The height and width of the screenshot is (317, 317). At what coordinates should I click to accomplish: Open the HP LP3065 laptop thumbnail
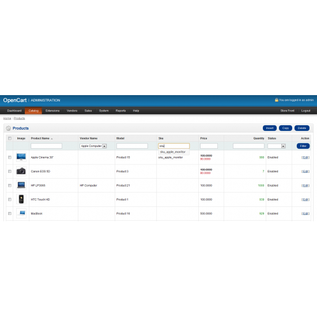pos(21,185)
